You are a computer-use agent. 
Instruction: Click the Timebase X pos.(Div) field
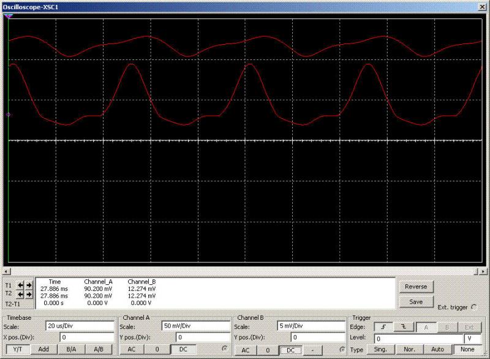87,337
